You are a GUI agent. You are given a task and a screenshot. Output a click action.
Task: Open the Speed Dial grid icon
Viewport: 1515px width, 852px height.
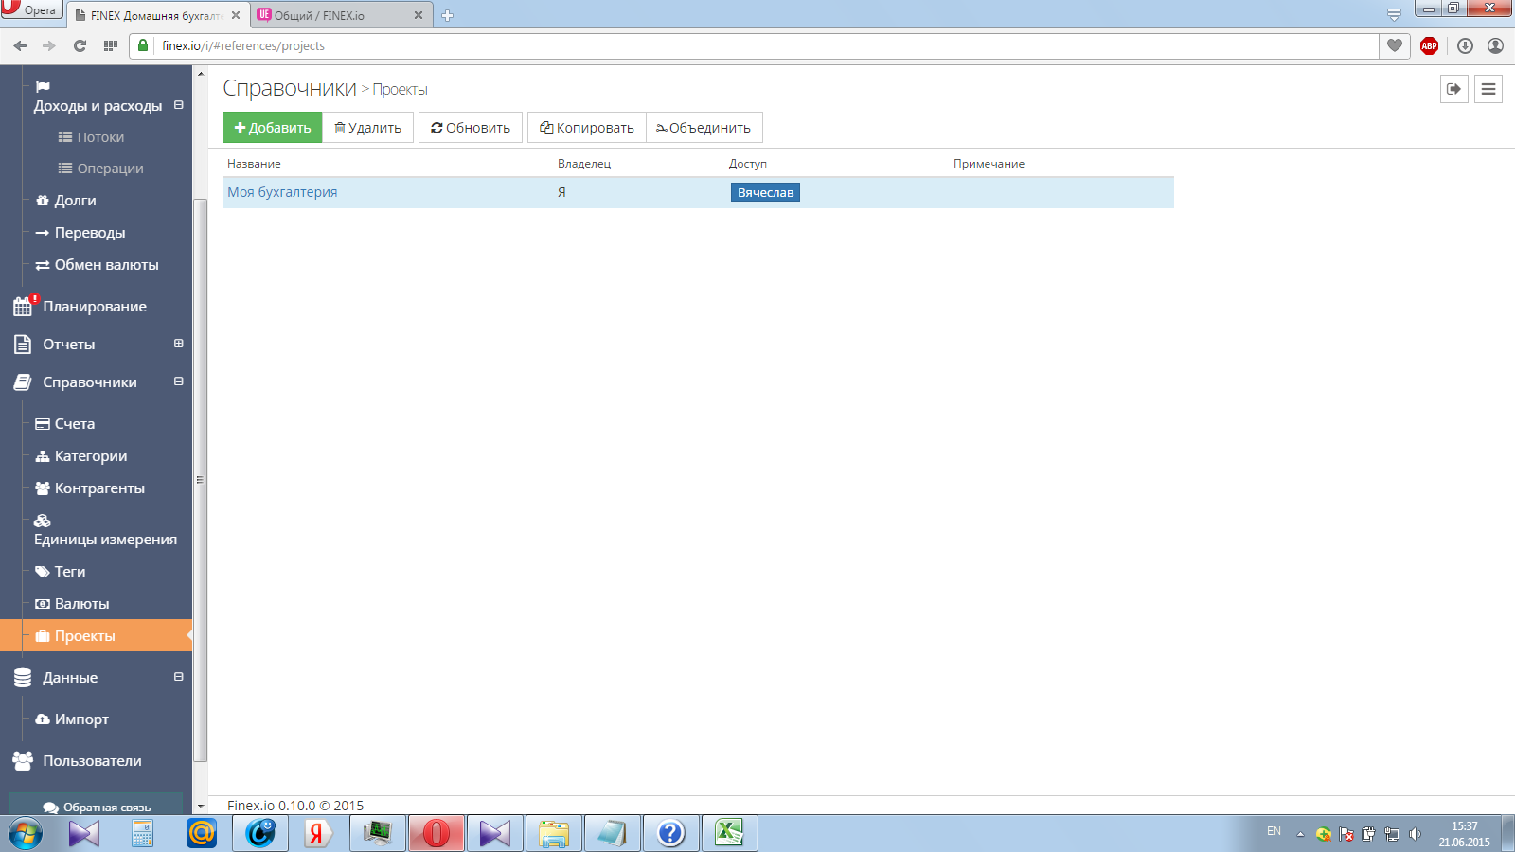[x=110, y=45]
